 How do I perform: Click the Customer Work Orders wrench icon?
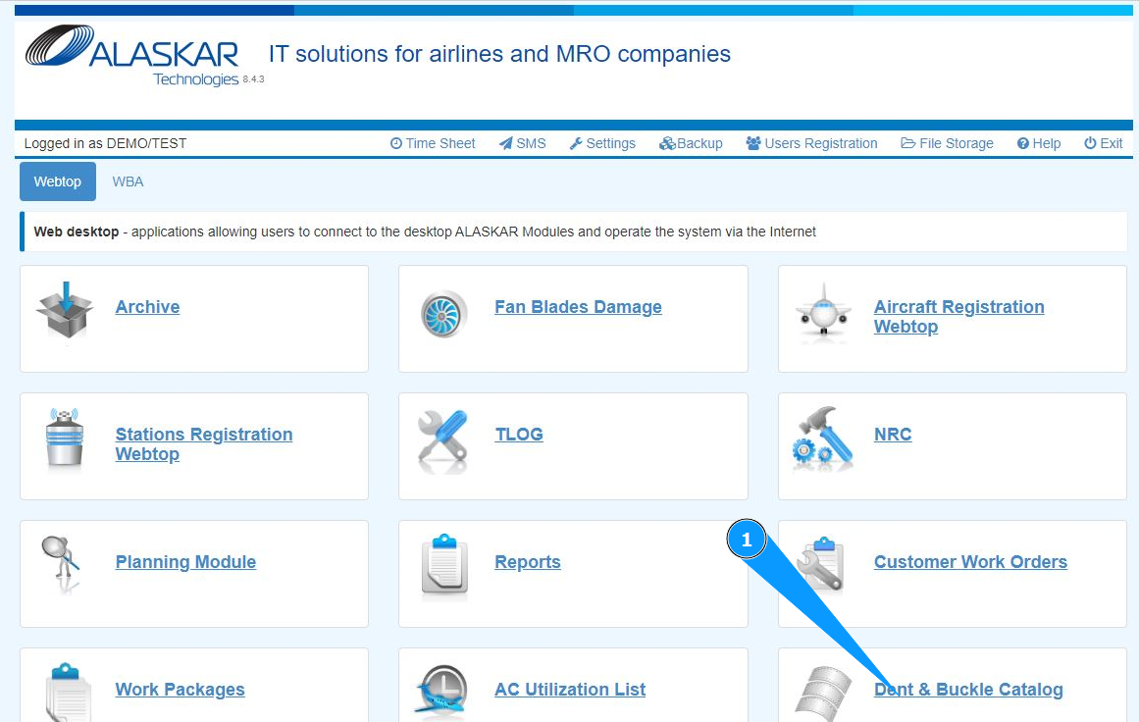point(821,564)
